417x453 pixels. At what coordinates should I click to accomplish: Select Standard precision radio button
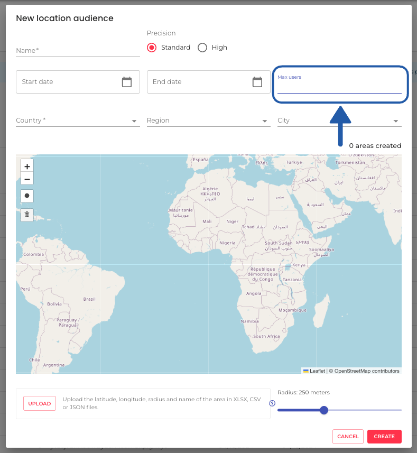pyautogui.click(x=152, y=48)
